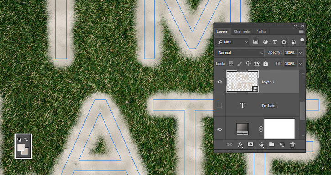Collapse the Layers panel with double arrows
Viewport: 331px width, 175px height.
295,26
